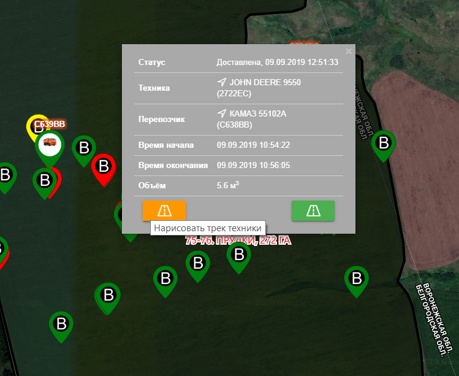Screen dimensions: 459x376
Task: Click the JOHN DEERE 9550 (2722EC) text
Action: [x=259, y=88]
